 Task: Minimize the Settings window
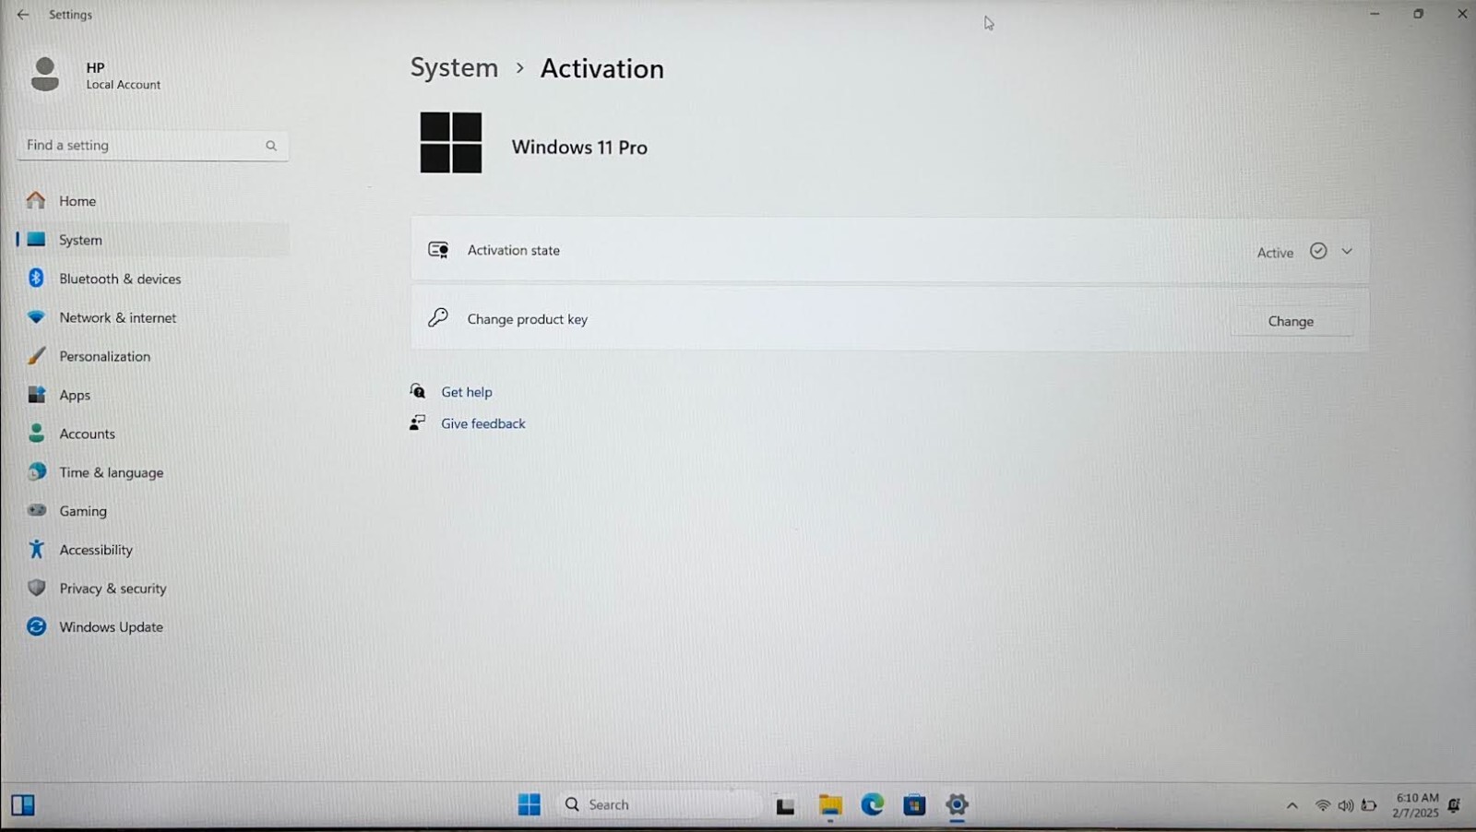click(x=1375, y=14)
